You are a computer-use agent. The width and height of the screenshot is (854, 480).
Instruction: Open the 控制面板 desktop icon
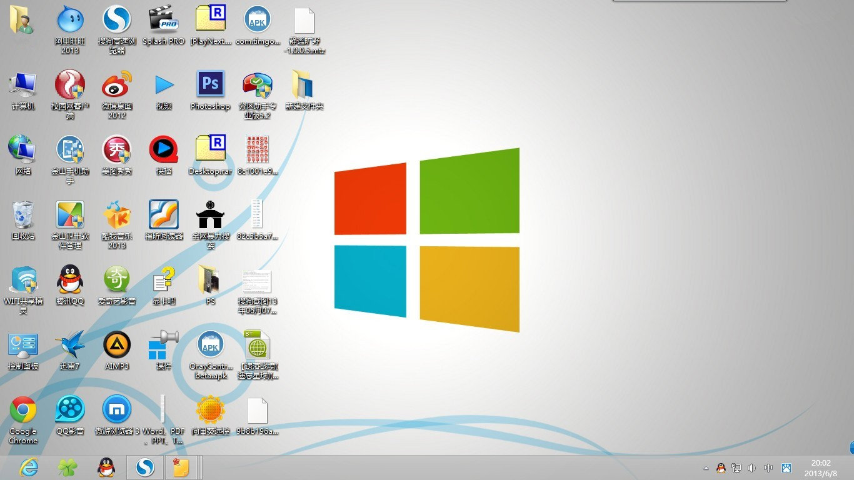click(23, 350)
